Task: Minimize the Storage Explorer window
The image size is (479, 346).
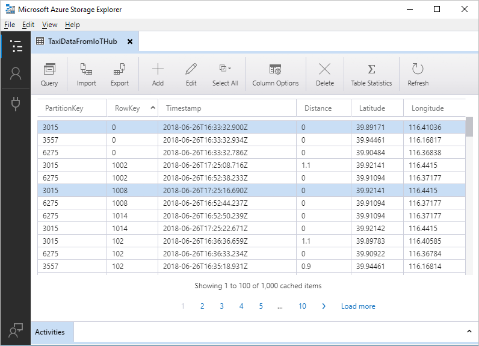Action: point(410,9)
